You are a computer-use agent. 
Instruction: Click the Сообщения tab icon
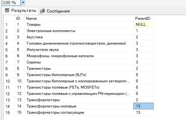(42, 11)
